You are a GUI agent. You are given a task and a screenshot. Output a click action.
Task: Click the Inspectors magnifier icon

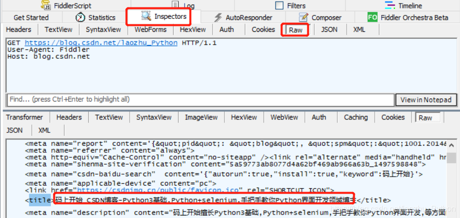(x=146, y=16)
